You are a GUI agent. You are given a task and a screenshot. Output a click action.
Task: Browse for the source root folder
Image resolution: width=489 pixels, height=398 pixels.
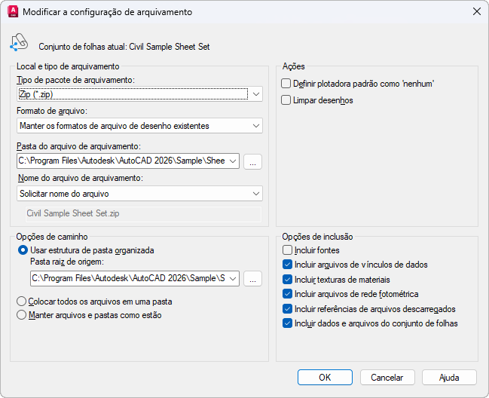(253, 279)
